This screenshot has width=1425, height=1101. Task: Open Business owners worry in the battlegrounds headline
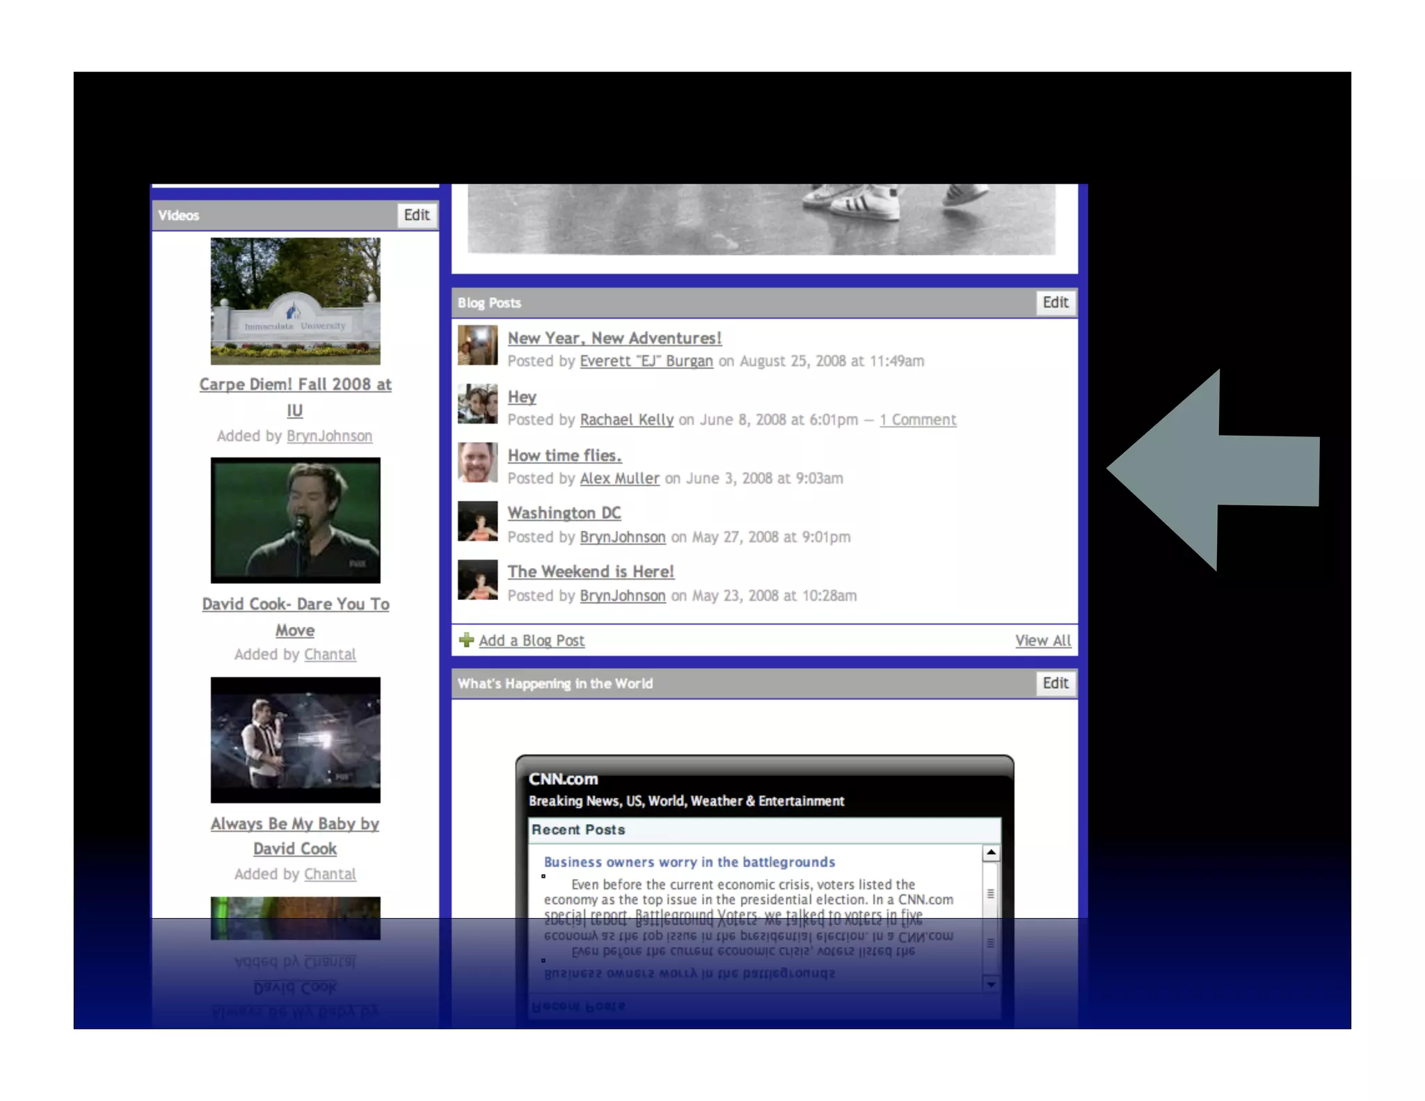tap(689, 862)
